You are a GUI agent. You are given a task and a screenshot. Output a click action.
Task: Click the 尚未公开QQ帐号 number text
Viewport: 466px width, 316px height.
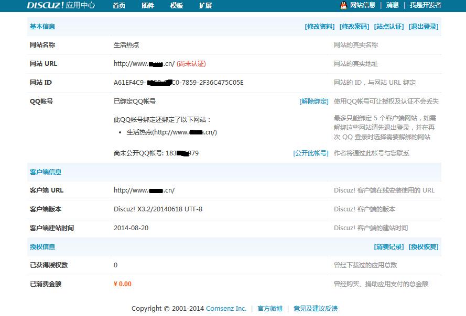tap(156, 153)
